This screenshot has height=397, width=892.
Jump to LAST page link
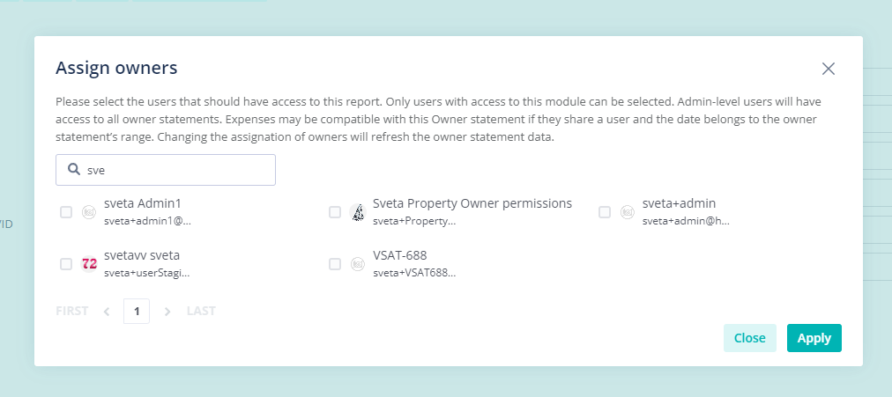pos(201,312)
